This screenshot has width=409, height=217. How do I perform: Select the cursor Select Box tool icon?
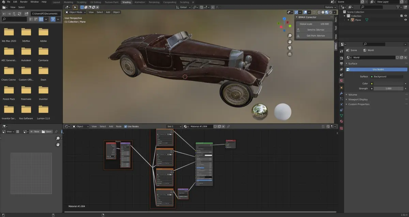coord(75,7)
